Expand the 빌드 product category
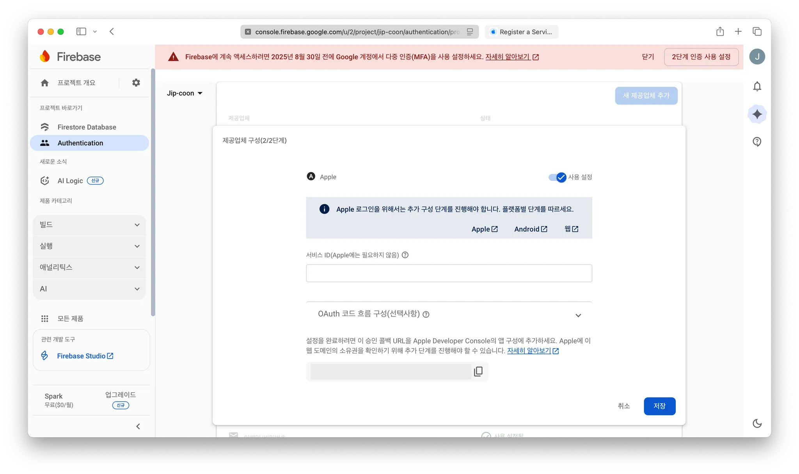The width and height of the screenshot is (799, 474). (89, 225)
